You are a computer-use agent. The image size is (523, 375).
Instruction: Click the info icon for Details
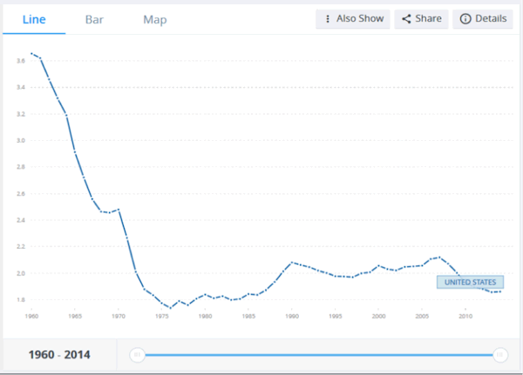pos(465,19)
